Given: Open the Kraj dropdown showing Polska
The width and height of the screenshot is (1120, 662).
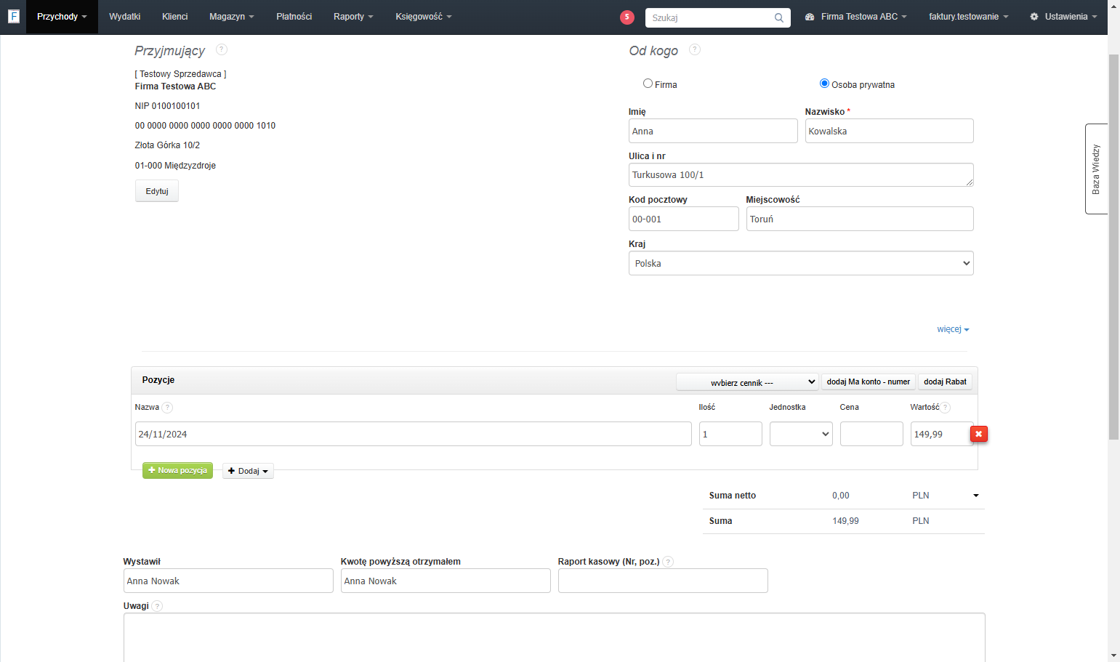Looking at the screenshot, I should click(801, 263).
